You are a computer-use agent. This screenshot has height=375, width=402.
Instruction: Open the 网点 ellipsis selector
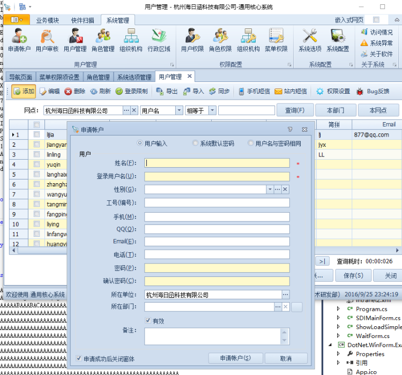(x=126, y=110)
